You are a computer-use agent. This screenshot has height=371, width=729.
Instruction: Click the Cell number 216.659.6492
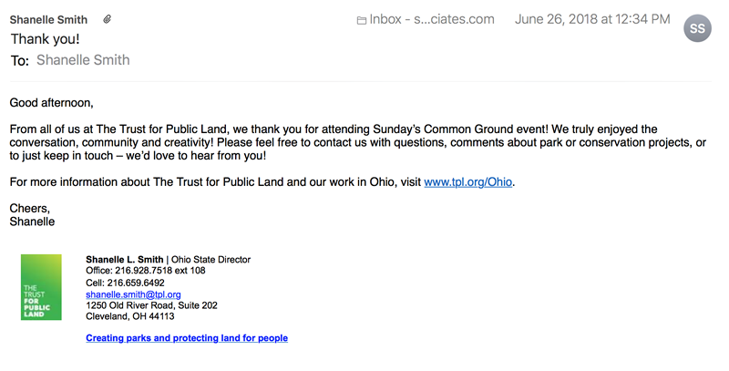pyautogui.click(x=137, y=283)
